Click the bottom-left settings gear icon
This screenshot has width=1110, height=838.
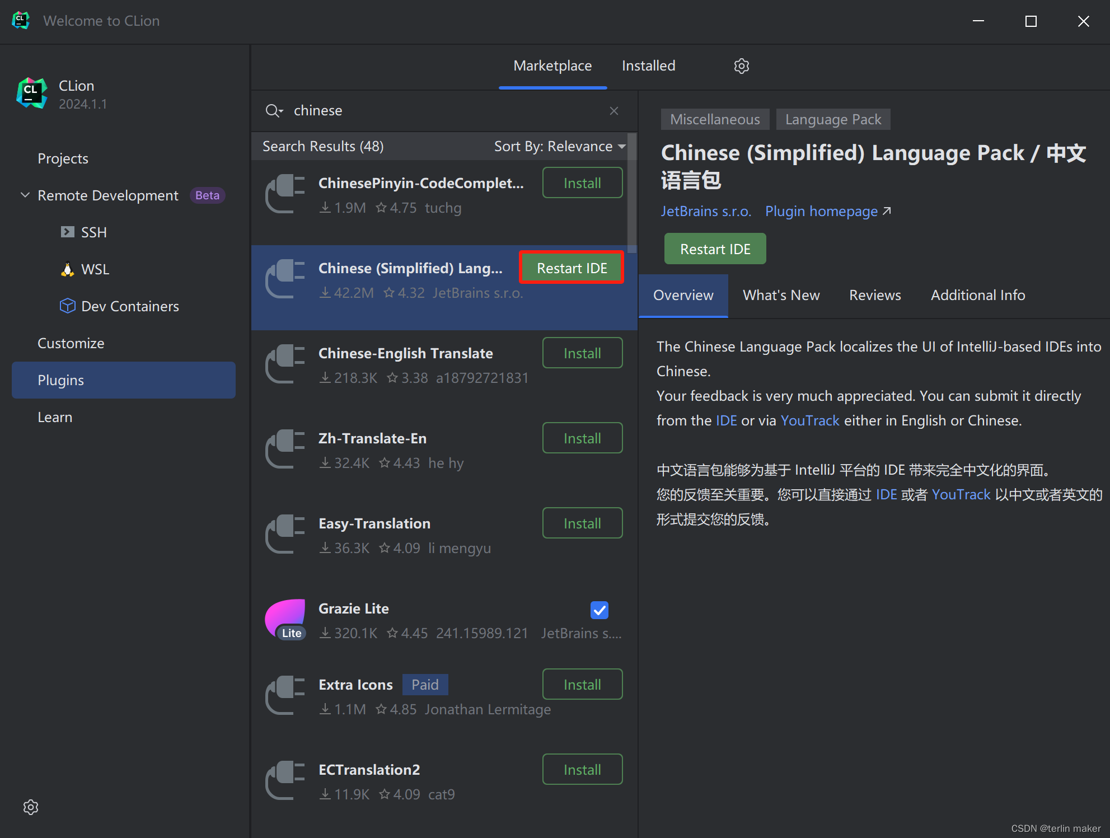click(x=31, y=807)
